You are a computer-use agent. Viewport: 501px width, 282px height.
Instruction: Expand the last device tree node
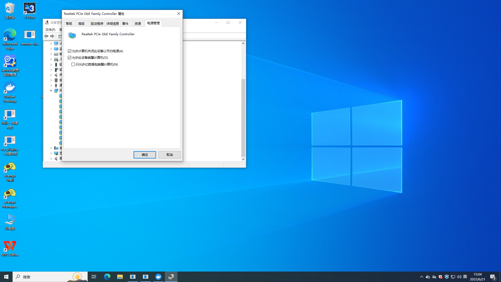[51, 158]
